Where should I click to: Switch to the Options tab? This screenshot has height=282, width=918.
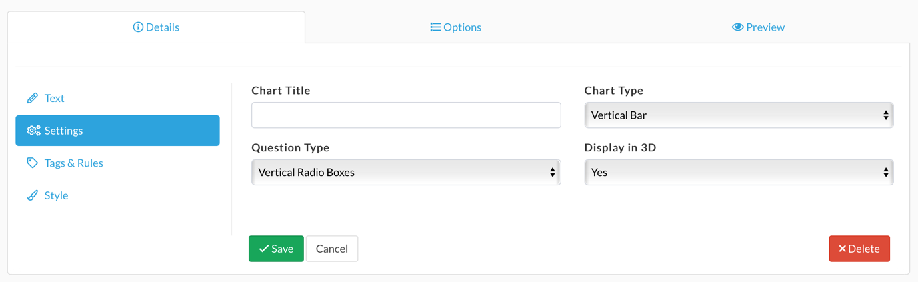(x=456, y=27)
